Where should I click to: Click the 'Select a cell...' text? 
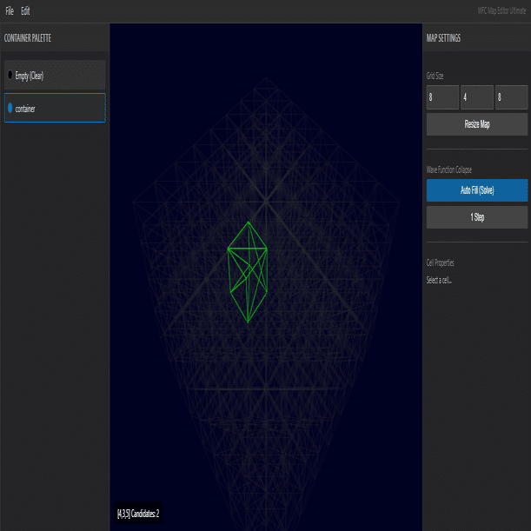pos(439,280)
